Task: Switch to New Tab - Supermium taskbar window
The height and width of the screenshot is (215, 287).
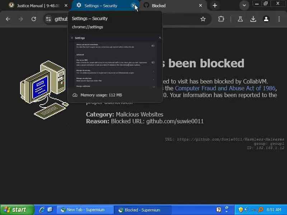Action: coord(85,210)
